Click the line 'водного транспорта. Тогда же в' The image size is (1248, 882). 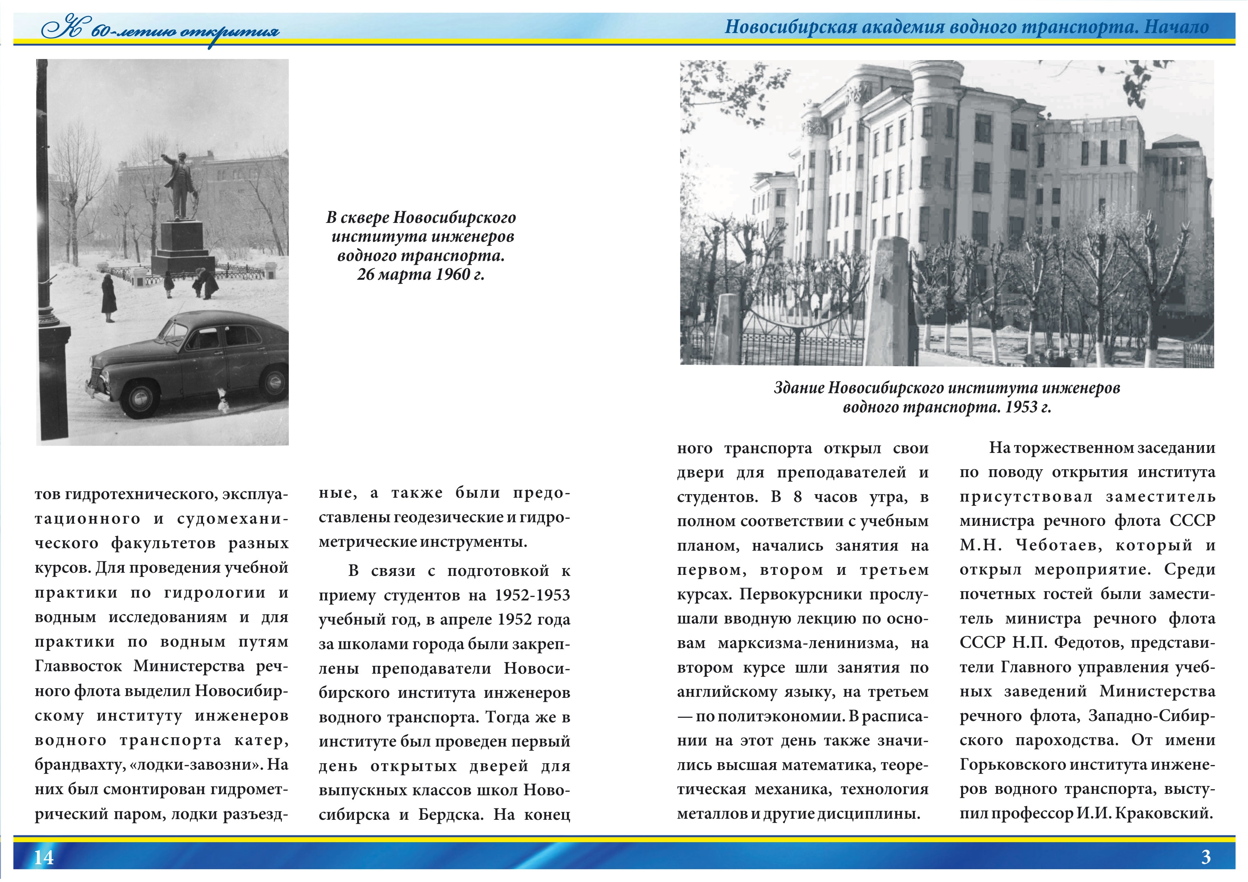[445, 717]
